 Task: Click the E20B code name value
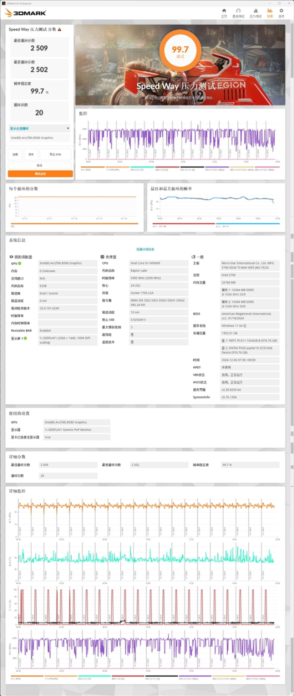(68, 285)
